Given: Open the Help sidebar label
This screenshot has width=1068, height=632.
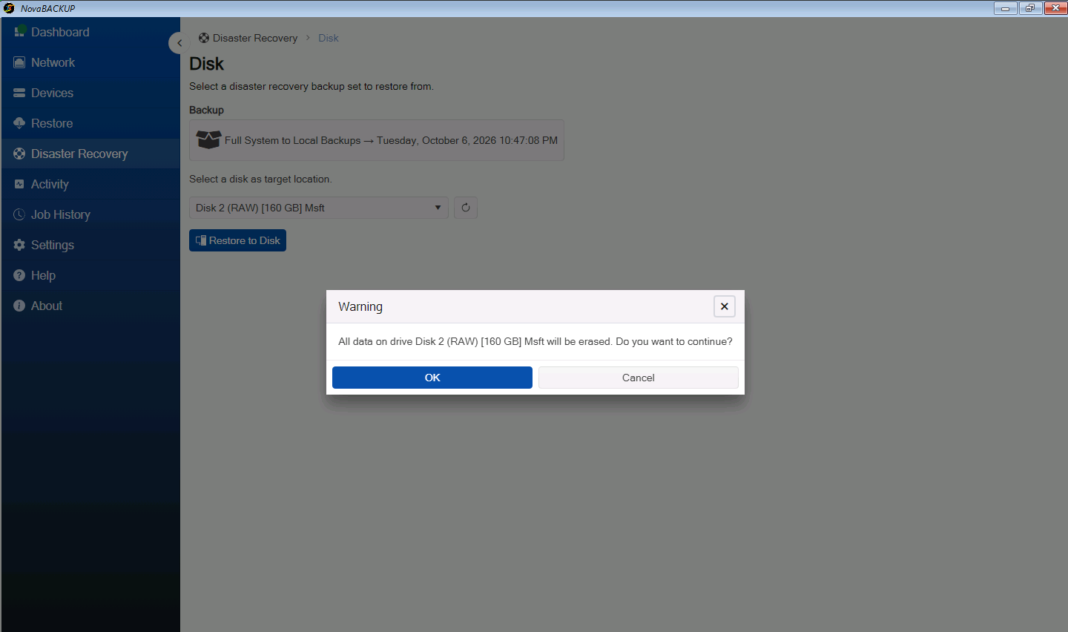Looking at the screenshot, I should pos(43,275).
